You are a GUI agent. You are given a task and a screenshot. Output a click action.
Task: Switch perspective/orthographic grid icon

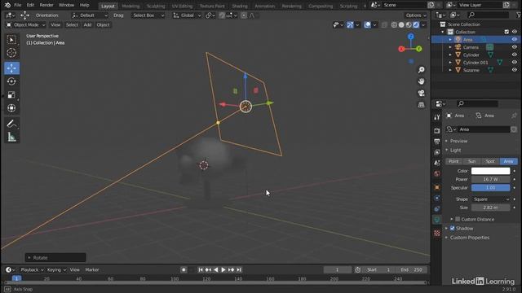pos(422,105)
